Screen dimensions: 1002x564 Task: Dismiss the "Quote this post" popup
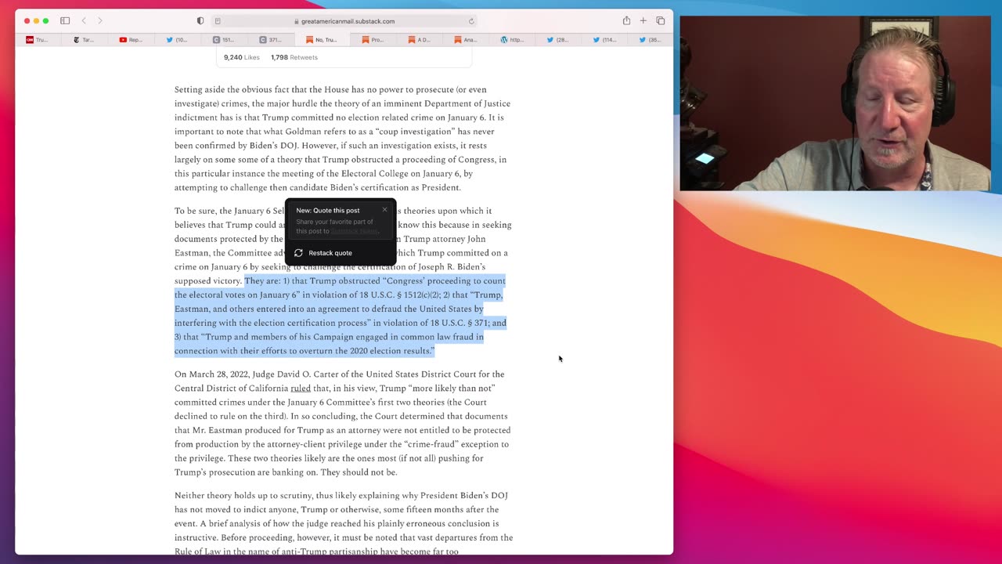click(x=384, y=210)
